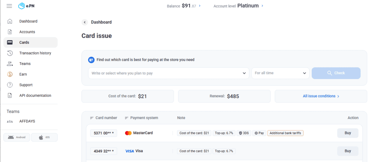Click the Earn dollar coin icon
Viewport: 372px width, 162px height.
pyautogui.click(x=10, y=74)
